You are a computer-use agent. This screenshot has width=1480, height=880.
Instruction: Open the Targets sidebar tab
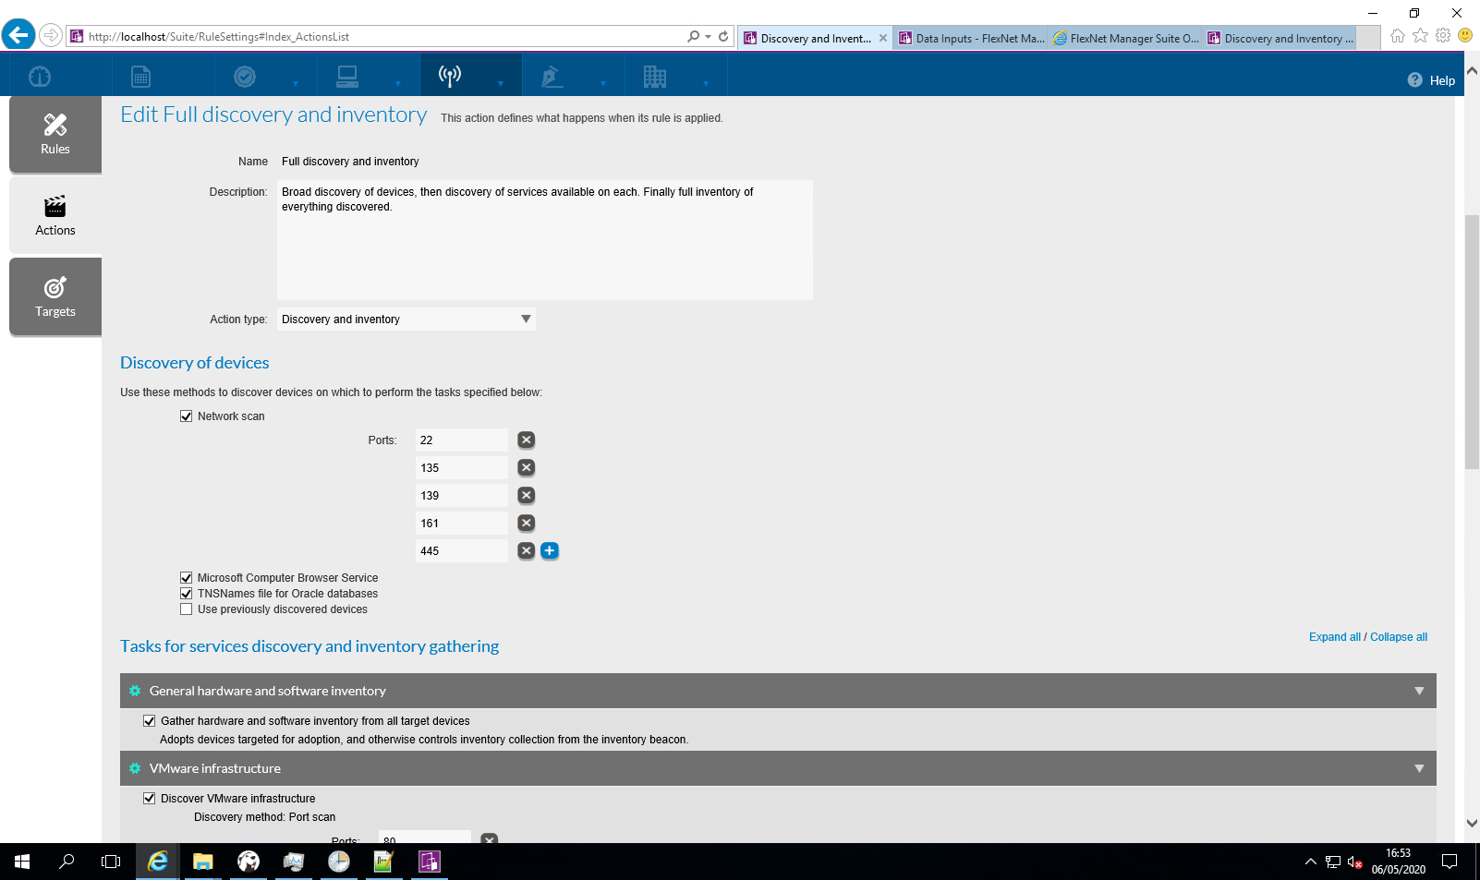click(x=55, y=297)
